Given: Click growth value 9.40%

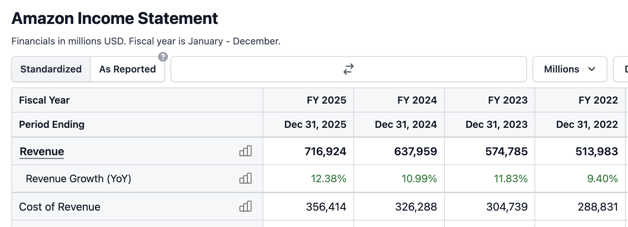Looking at the screenshot, I should tap(602, 178).
